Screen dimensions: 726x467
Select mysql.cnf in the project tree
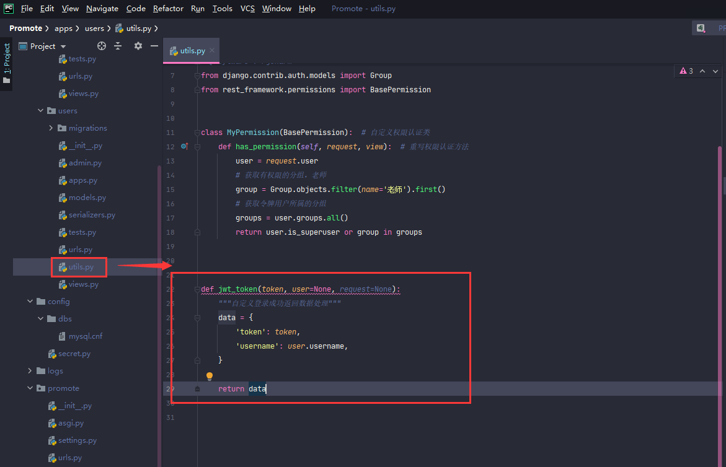coord(85,336)
